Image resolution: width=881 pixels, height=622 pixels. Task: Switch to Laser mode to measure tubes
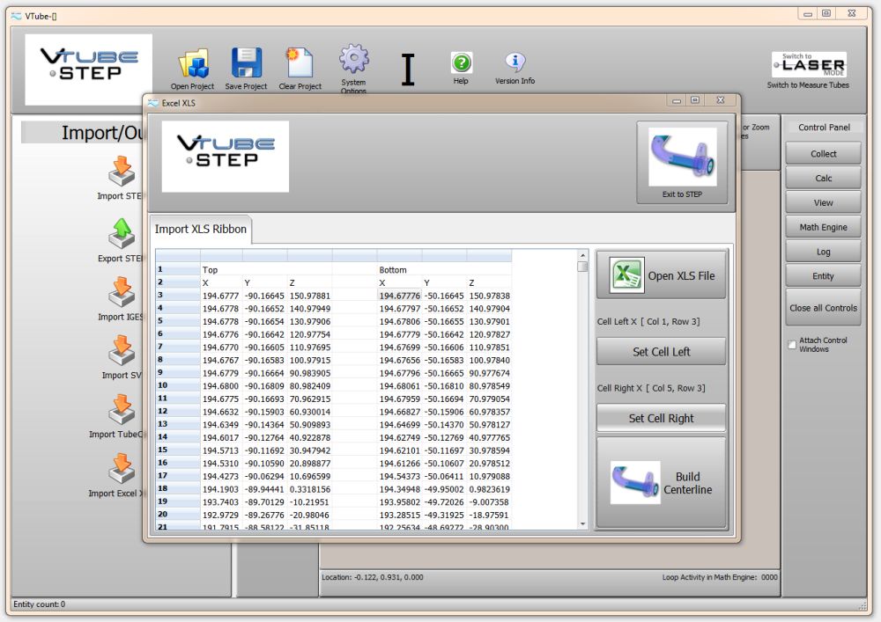tap(808, 66)
